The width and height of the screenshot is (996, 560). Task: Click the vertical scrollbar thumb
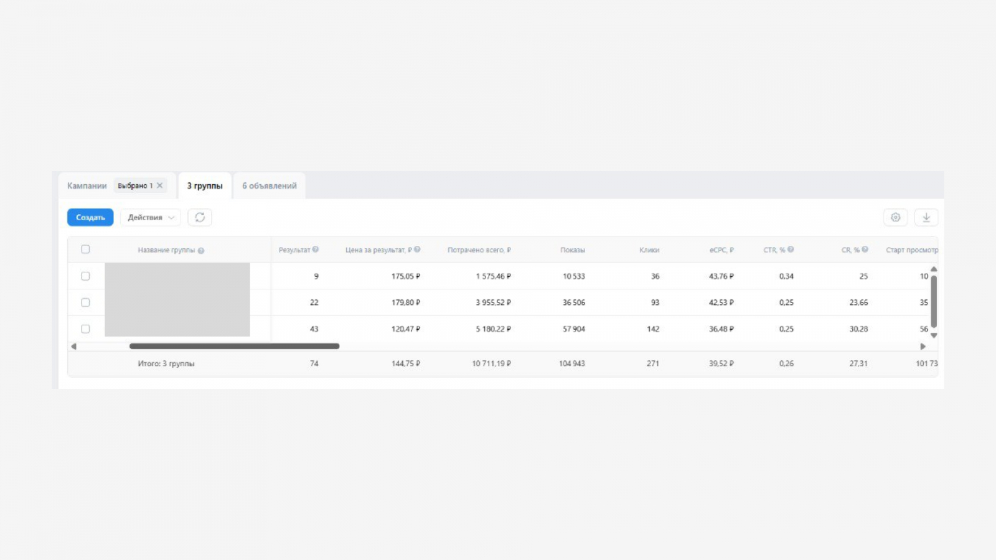[934, 301]
